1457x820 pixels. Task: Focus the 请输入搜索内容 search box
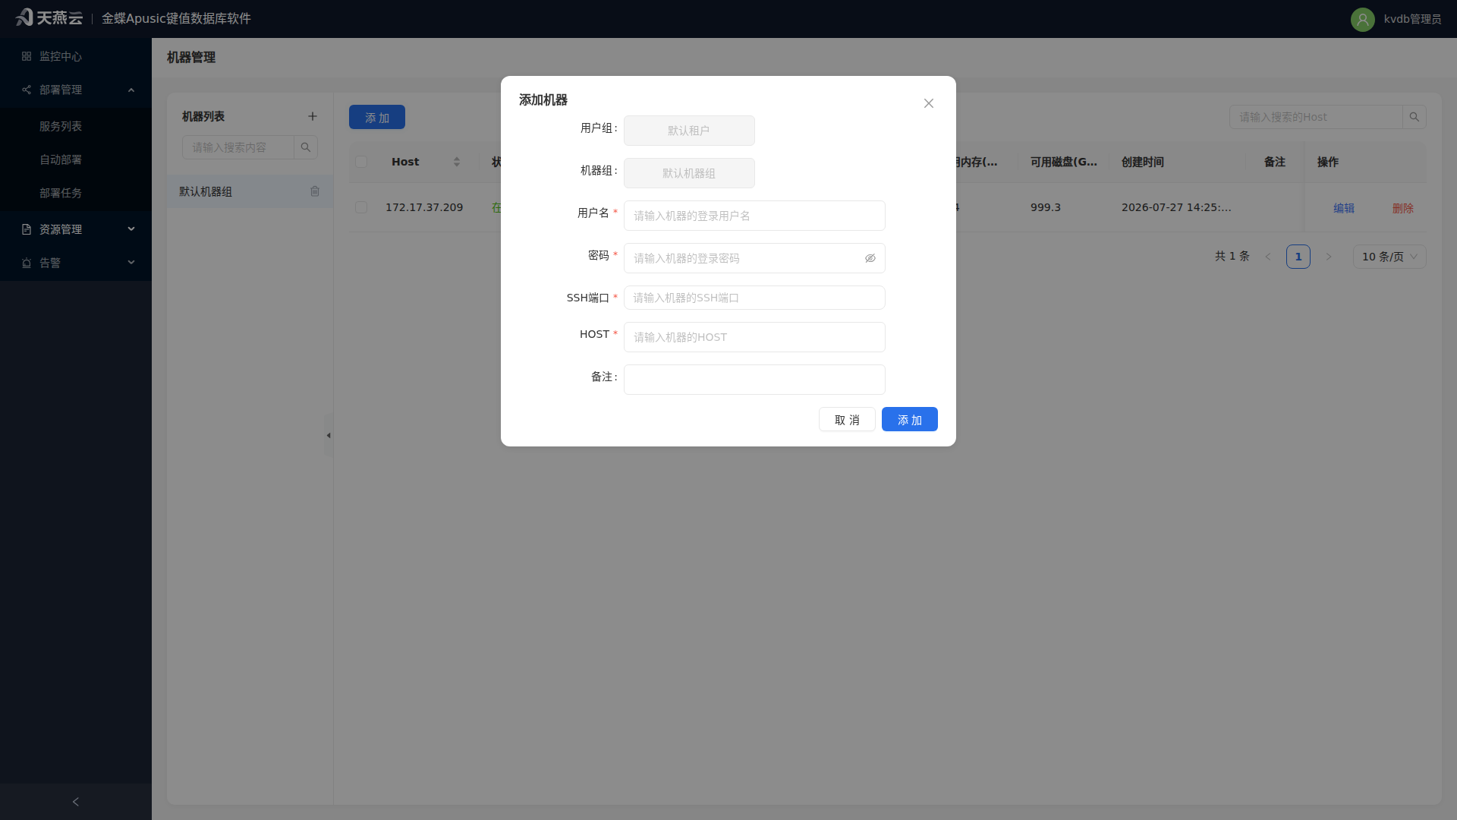pyautogui.click(x=238, y=147)
